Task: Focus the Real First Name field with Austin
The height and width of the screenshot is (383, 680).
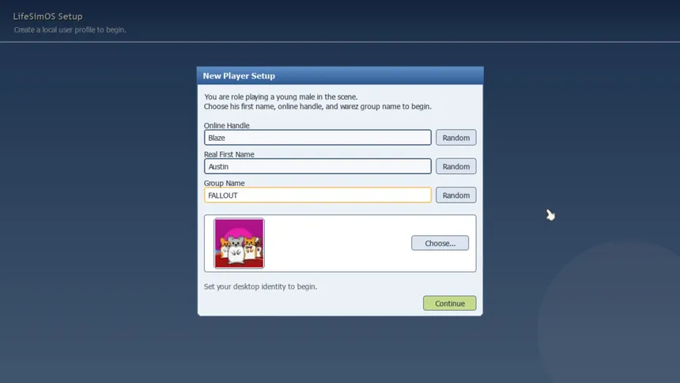Action: click(x=317, y=166)
